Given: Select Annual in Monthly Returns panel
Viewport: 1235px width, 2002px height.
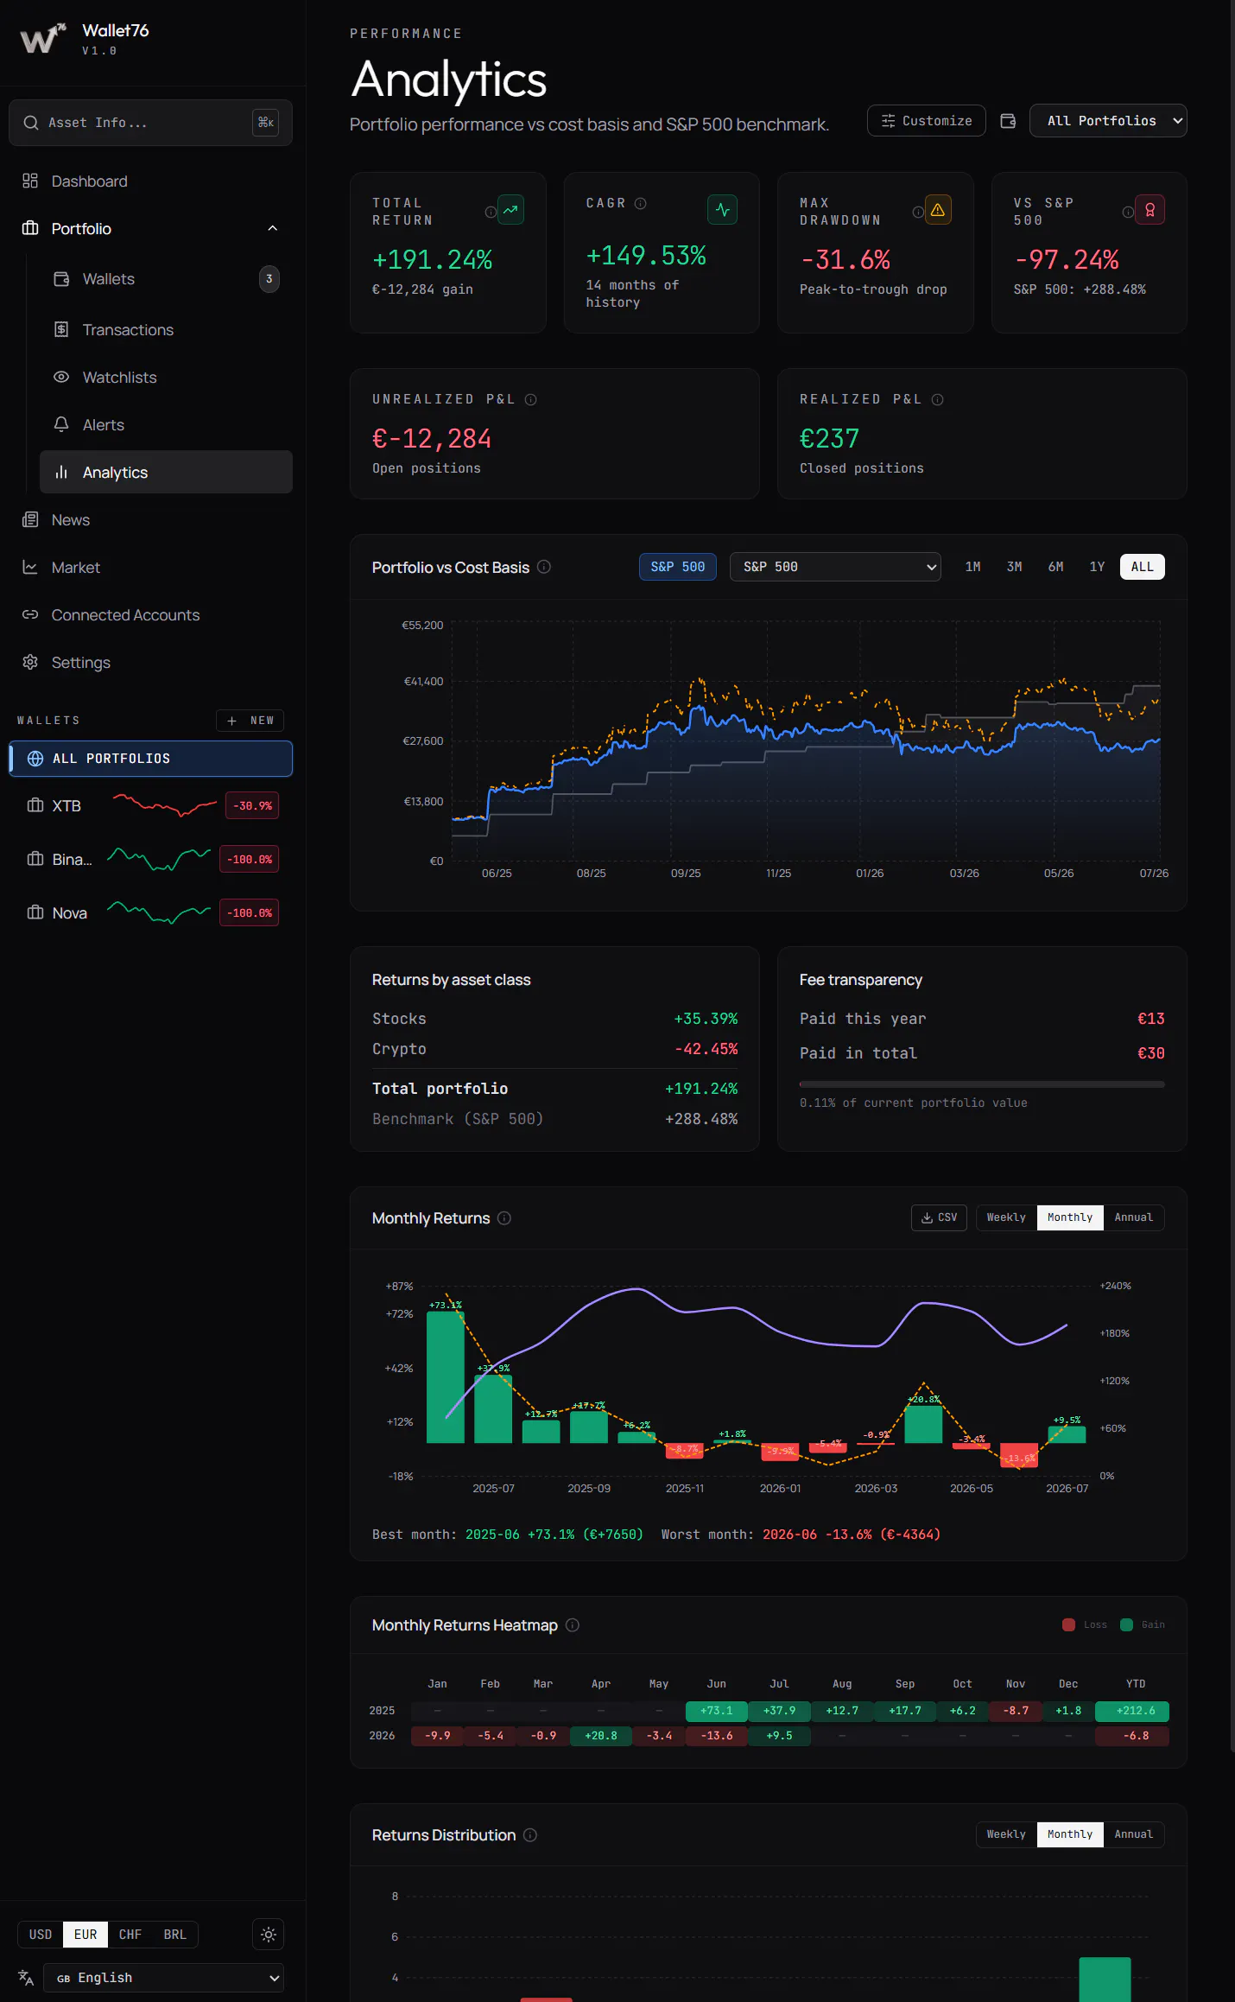Looking at the screenshot, I should [x=1133, y=1217].
